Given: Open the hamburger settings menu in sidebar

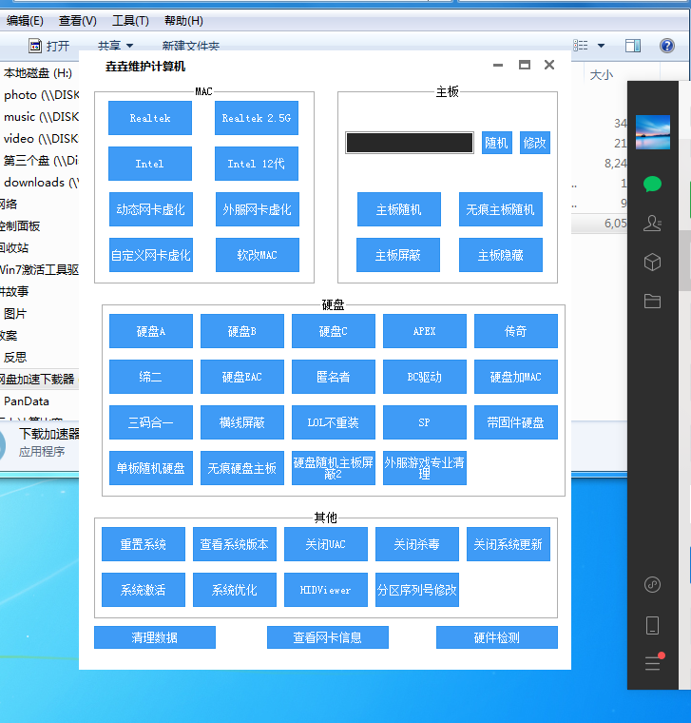Looking at the screenshot, I should coord(653,662).
